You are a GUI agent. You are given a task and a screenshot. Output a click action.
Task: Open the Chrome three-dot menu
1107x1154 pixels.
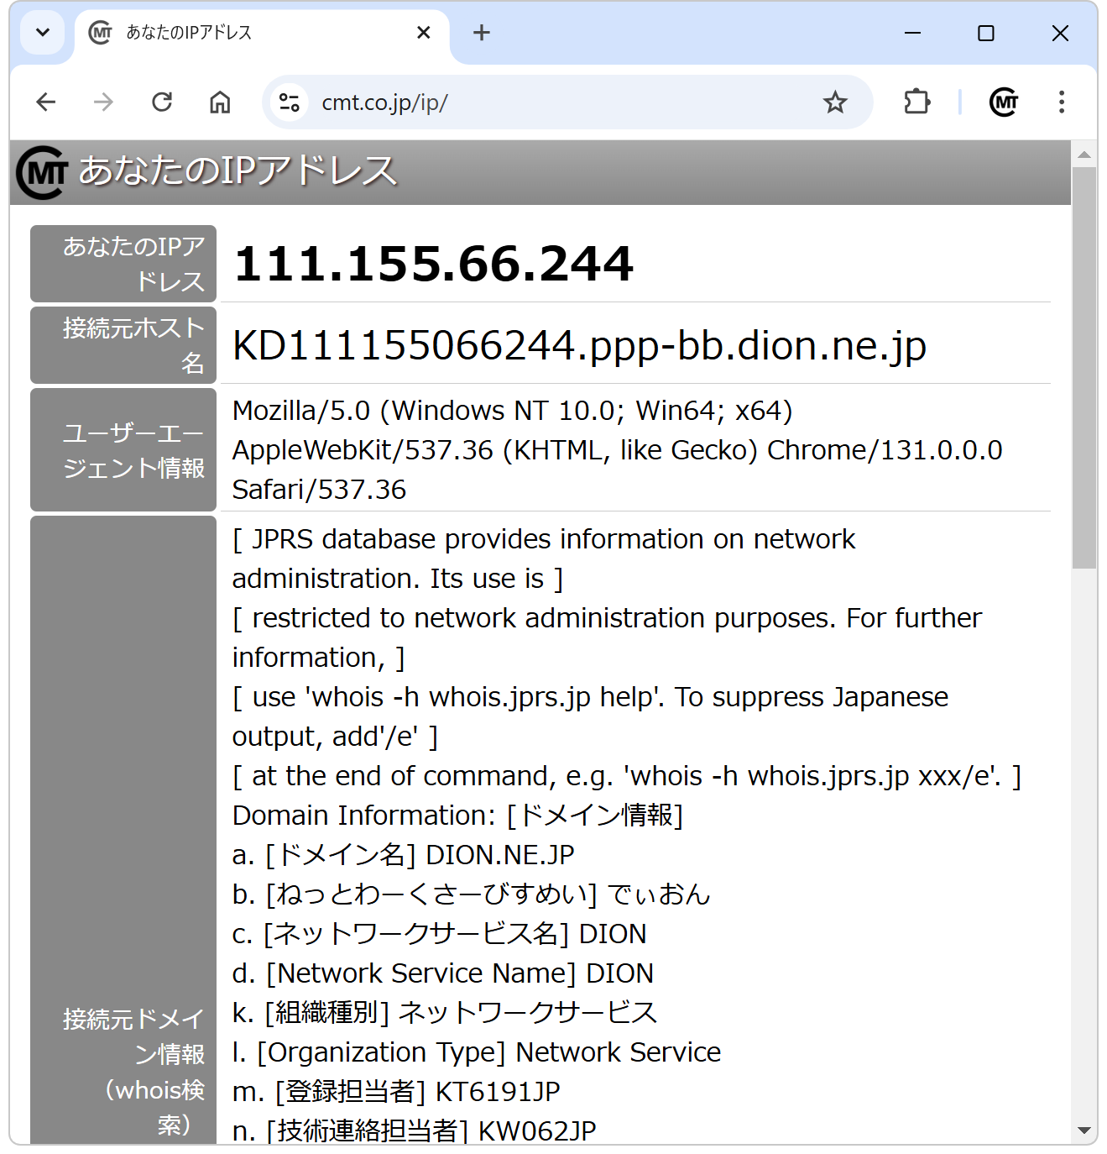click(x=1062, y=102)
